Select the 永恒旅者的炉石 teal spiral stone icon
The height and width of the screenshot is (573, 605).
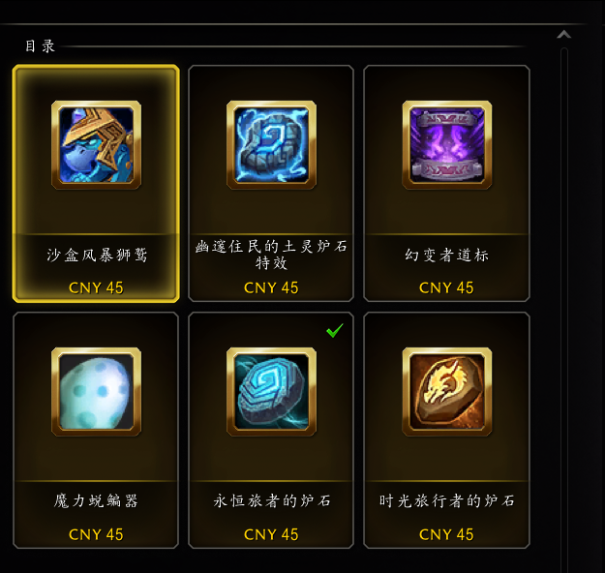(x=271, y=392)
